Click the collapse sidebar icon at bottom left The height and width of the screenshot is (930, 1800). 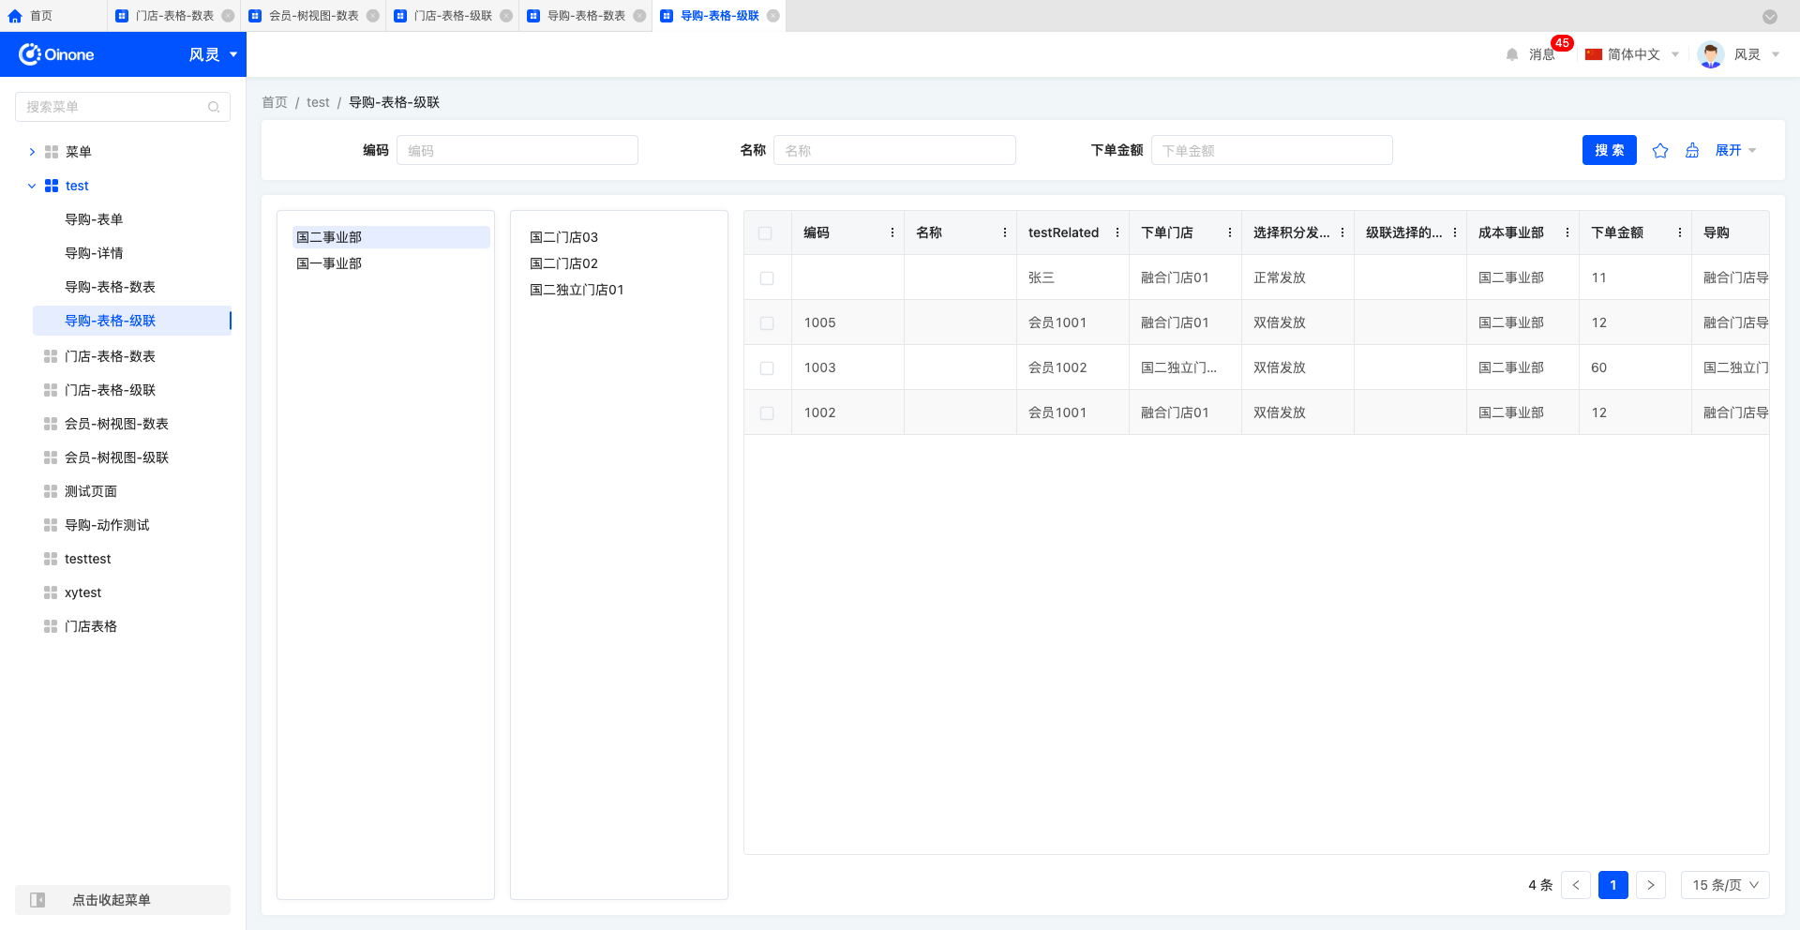(37, 900)
